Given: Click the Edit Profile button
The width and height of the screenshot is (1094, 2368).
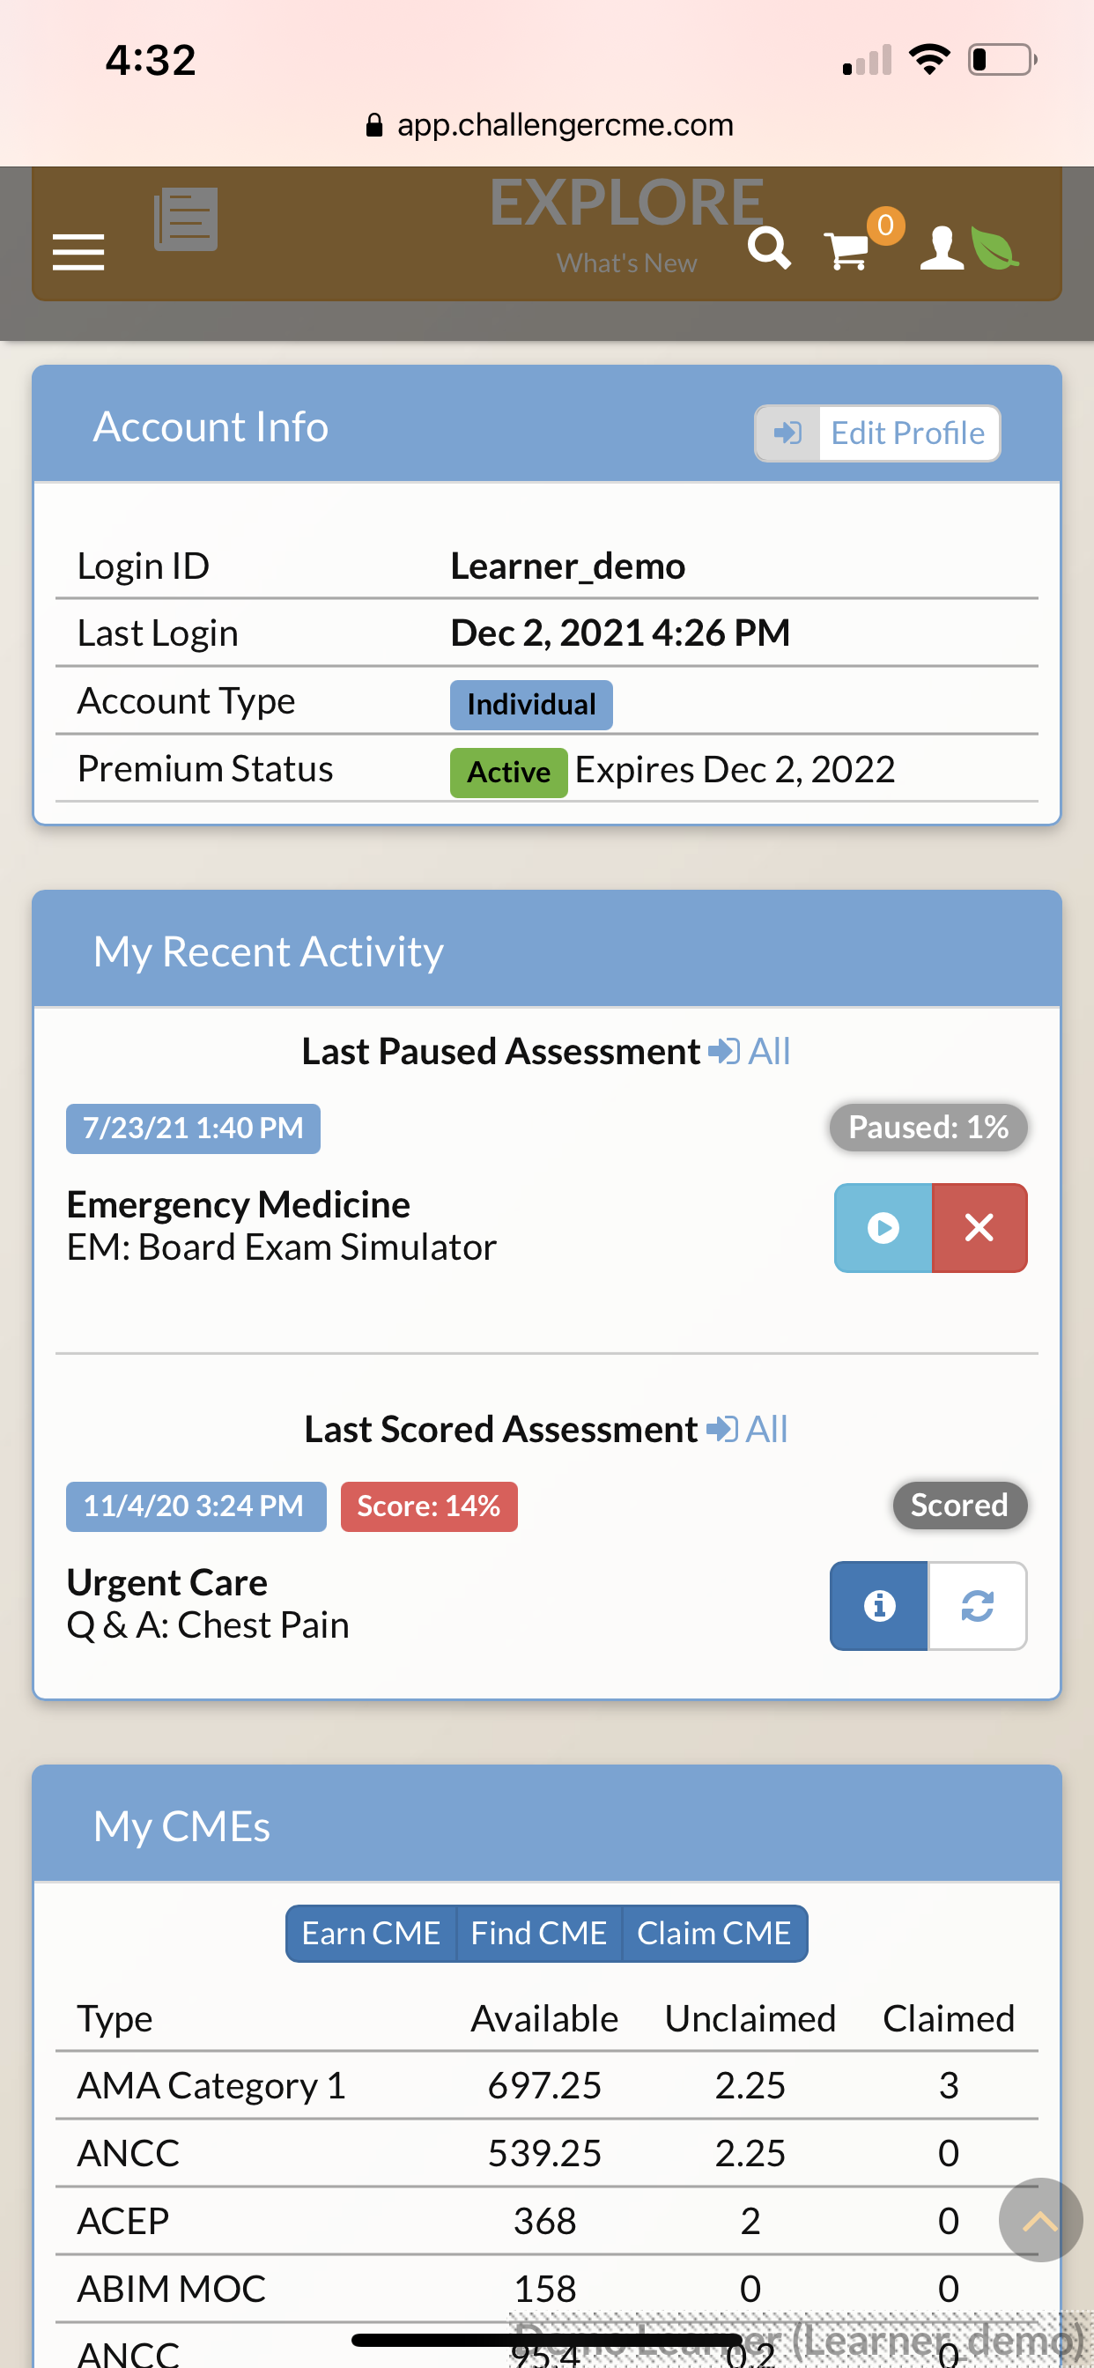Looking at the screenshot, I should [x=878, y=433].
